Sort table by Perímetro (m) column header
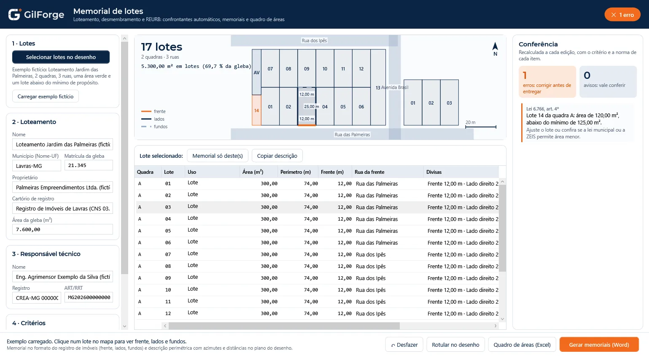649x356 pixels. 297,172
